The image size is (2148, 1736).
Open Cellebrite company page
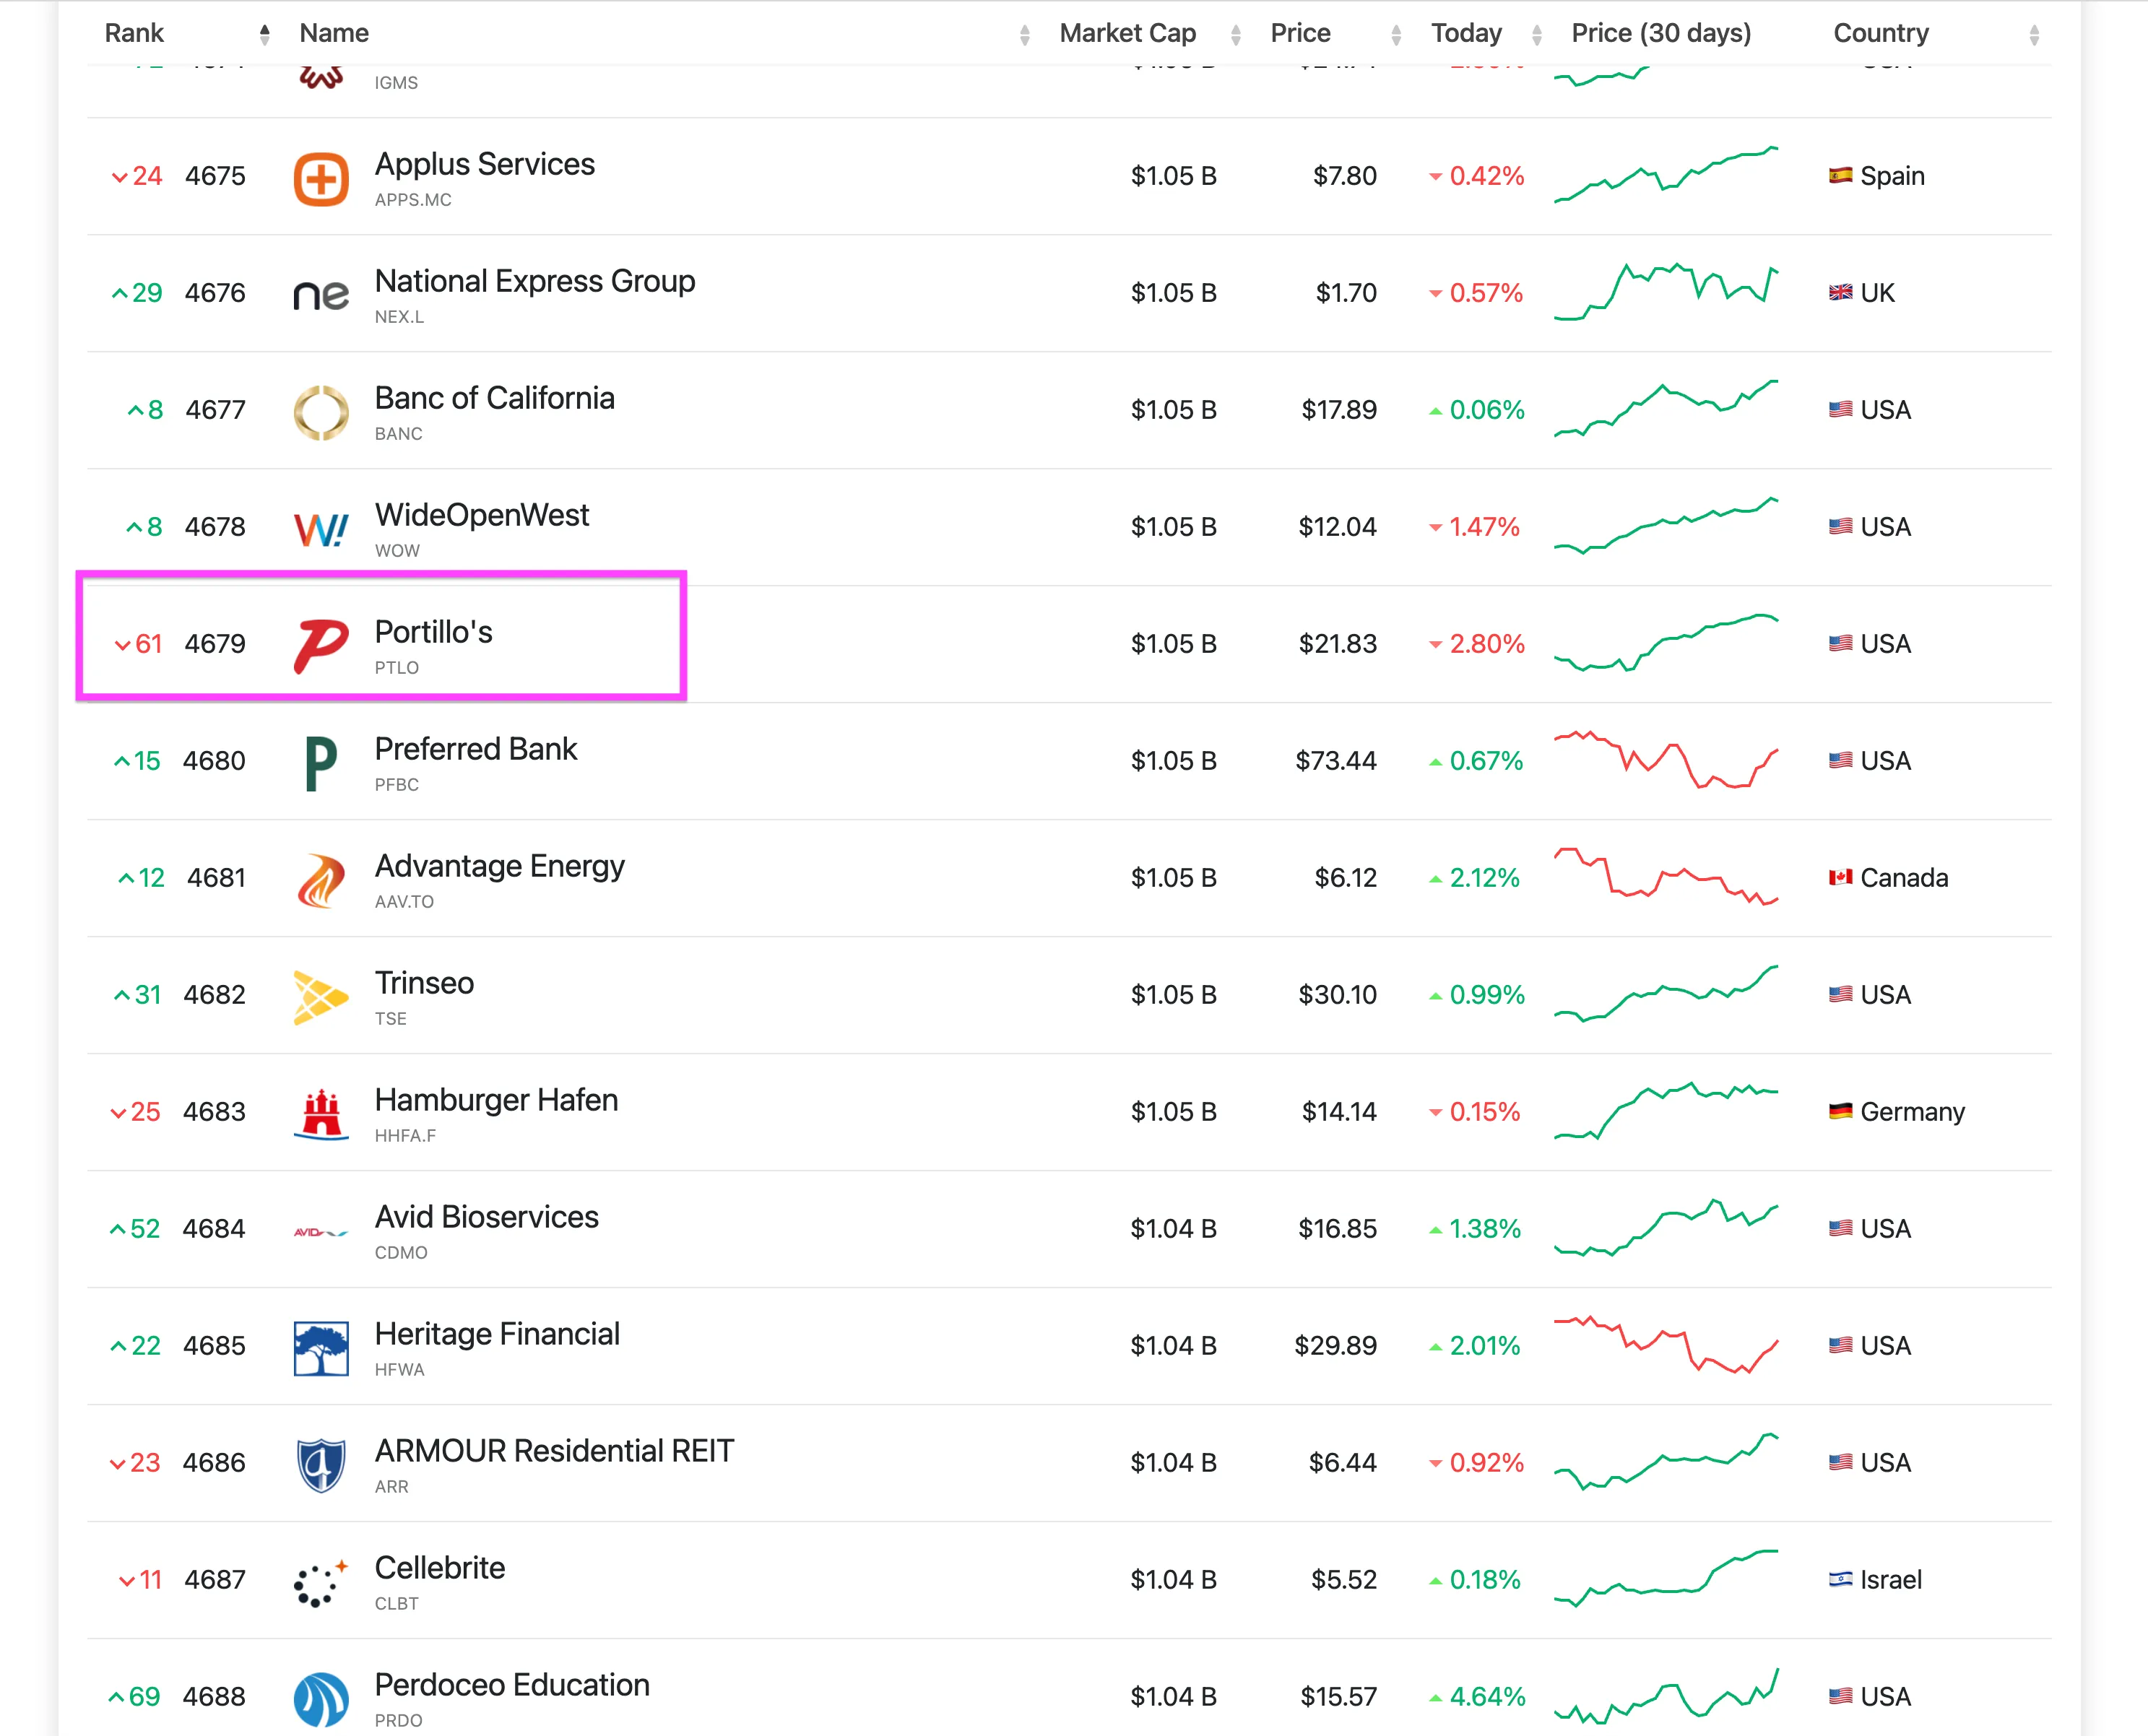pos(440,1568)
